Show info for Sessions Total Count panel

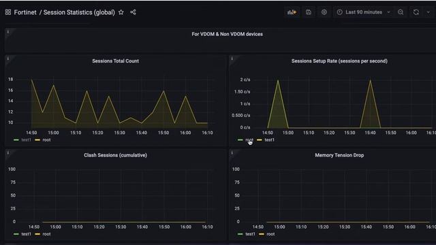point(7,59)
